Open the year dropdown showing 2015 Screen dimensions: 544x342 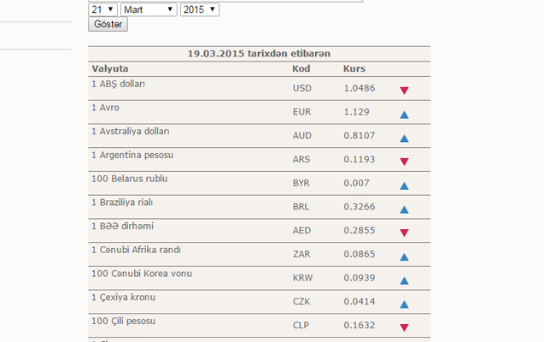point(200,9)
